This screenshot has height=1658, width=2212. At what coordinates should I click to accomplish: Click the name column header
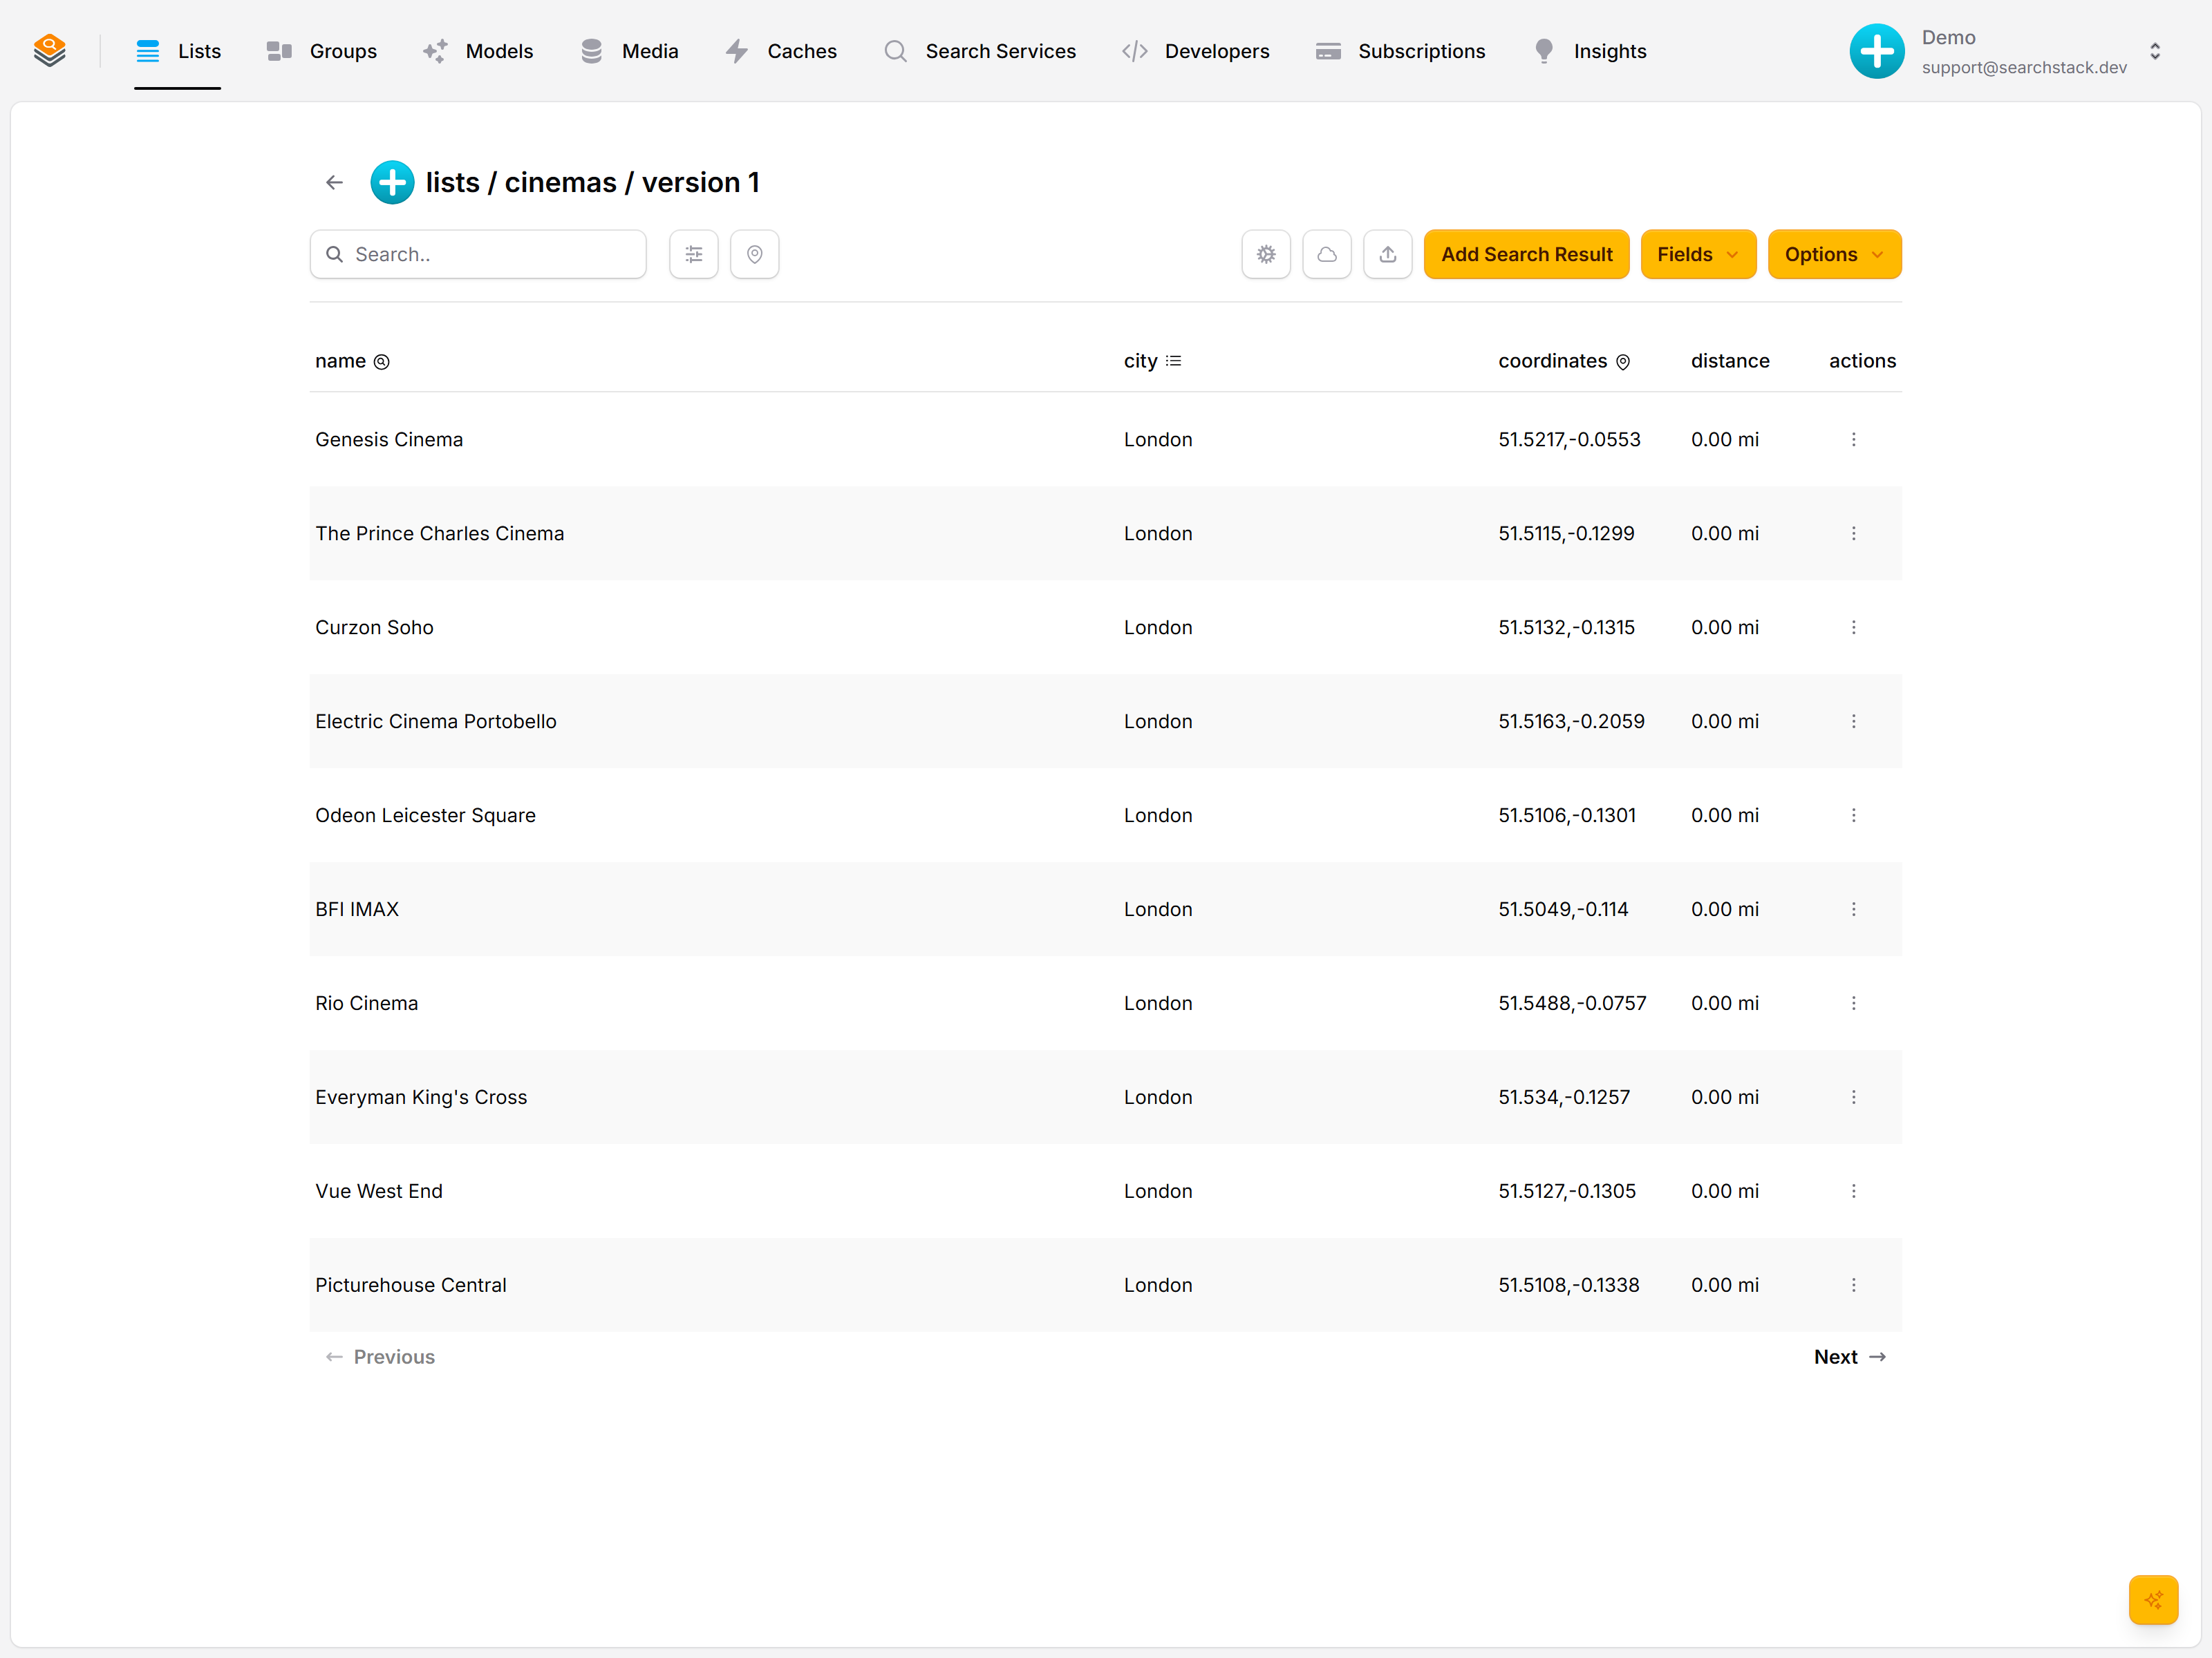pyautogui.click(x=340, y=361)
